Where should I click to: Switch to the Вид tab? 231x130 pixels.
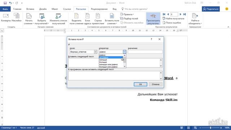114,9
